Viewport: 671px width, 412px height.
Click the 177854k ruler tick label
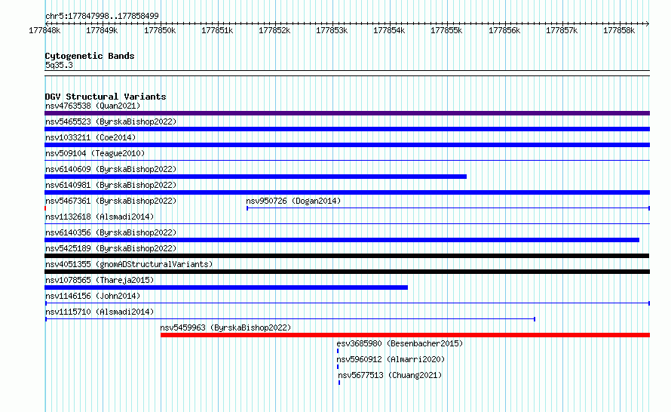pyautogui.click(x=389, y=30)
